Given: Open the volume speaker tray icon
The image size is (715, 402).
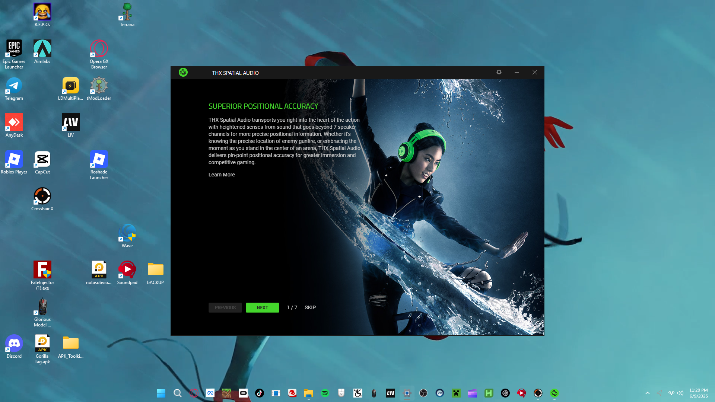Looking at the screenshot, I should (x=680, y=393).
